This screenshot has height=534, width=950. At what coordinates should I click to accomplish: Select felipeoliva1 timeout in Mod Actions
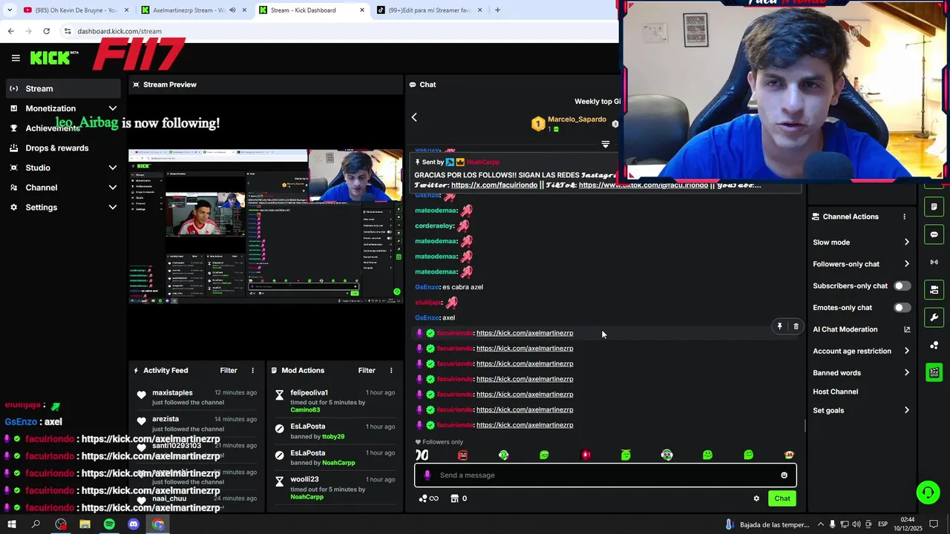tap(334, 401)
